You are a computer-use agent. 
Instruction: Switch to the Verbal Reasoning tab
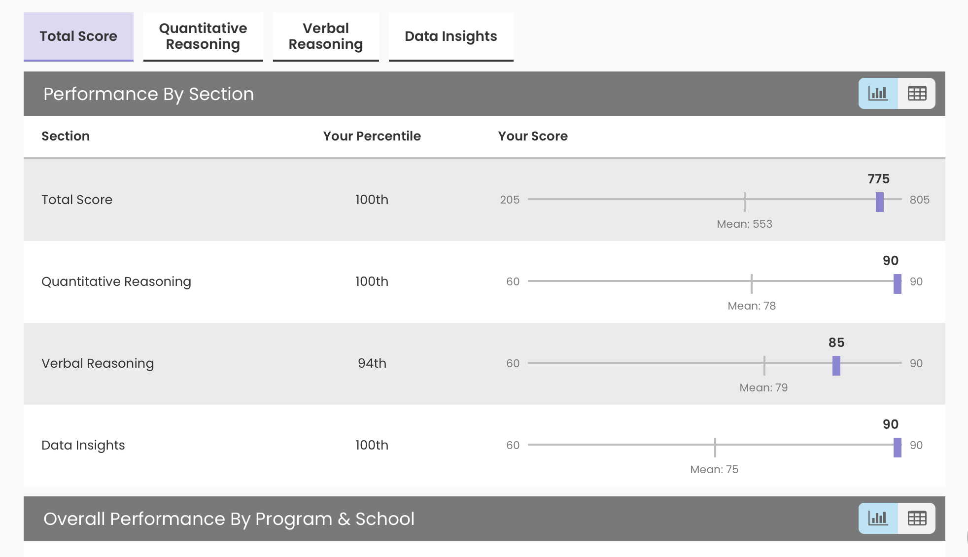(x=326, y=36)
